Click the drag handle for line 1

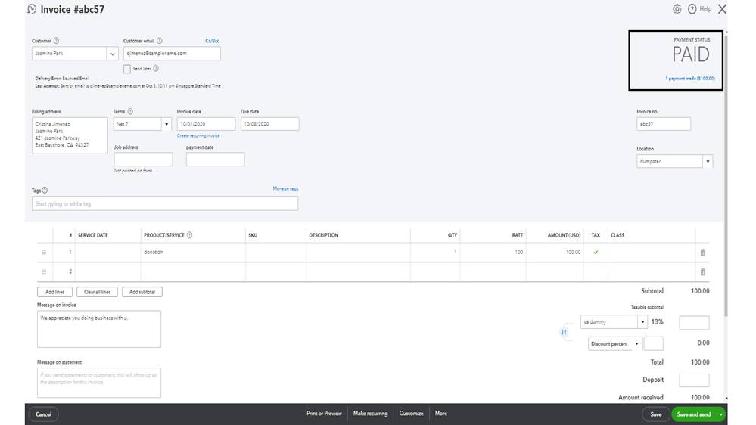(44, 253)
